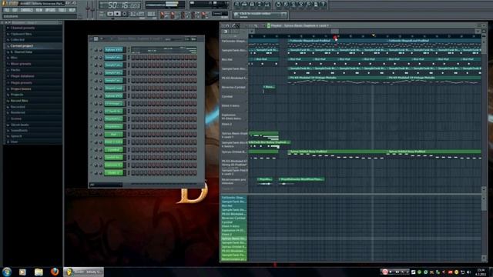Expand the Packs browser folder
The width and height of the screenshot is (493, 277).
[x=15, y=70]
